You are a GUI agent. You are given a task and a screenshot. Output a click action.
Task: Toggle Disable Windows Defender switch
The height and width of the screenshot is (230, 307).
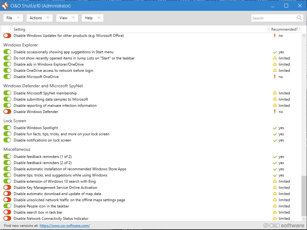pos(7,112)
